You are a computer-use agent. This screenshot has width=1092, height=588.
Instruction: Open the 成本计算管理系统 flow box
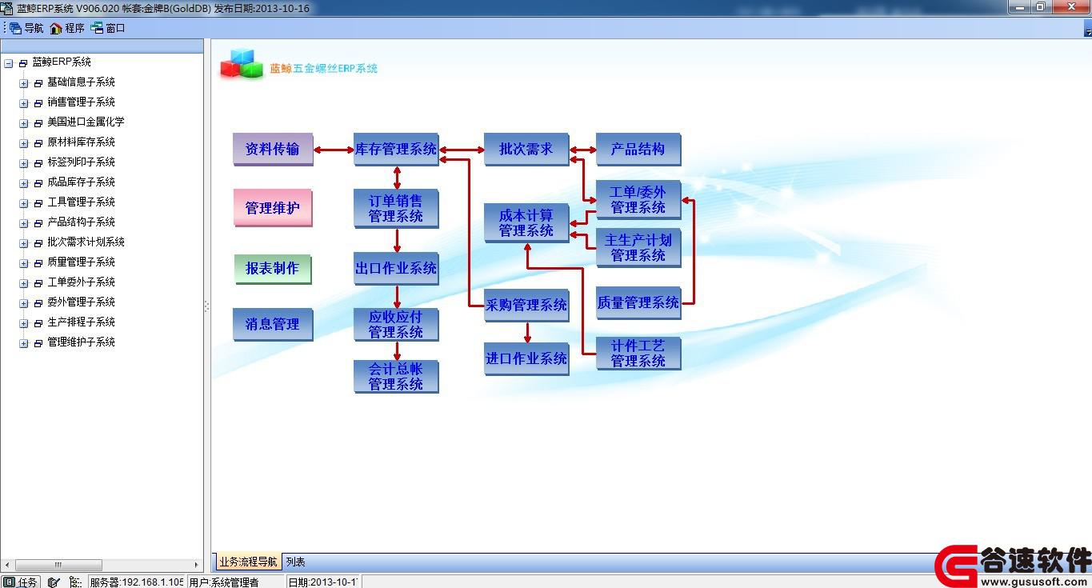[x=526, y=223]
